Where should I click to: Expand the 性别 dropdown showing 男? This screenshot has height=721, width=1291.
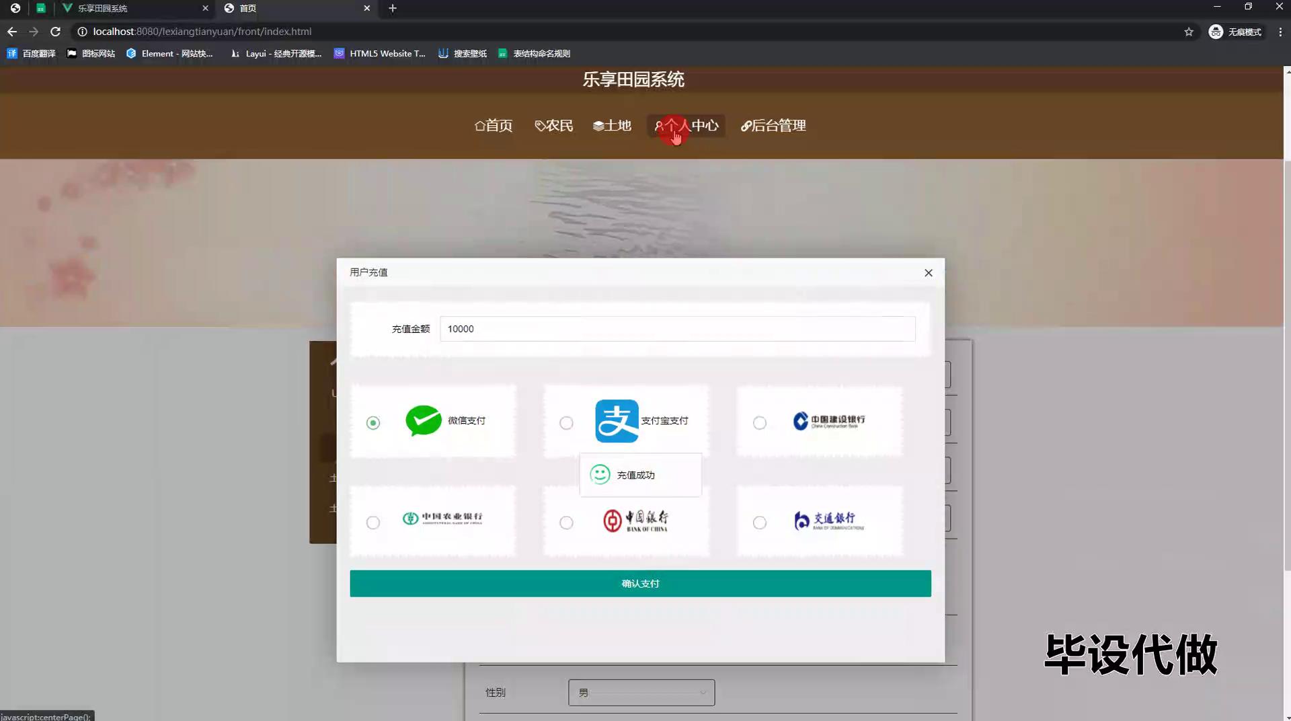[641, 692]
